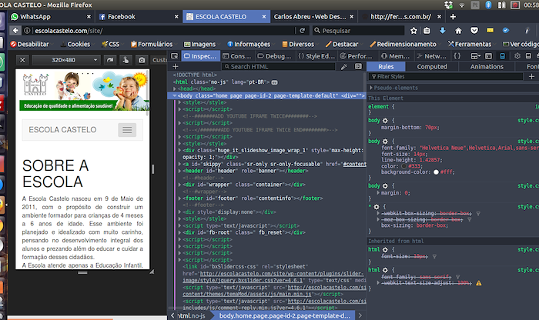This screenshot has width=539, height=320.
Task: Switch to the Facebook browser tab
Action: click(139, 16)
